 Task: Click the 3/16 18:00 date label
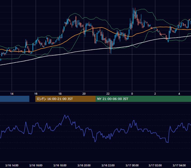tap(60, 165)
